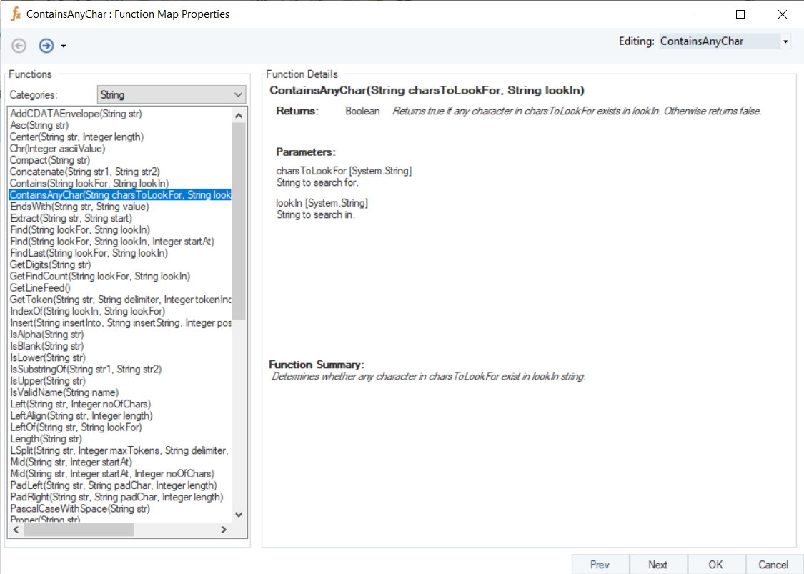
Task: Expand the Categories String combo box
Action: [238, 94]
